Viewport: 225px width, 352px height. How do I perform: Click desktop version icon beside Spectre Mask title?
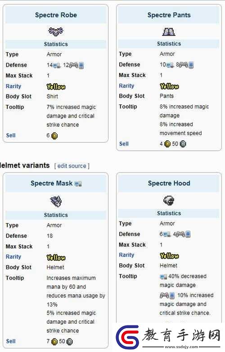pyautogui.click(x=78, y=184)
